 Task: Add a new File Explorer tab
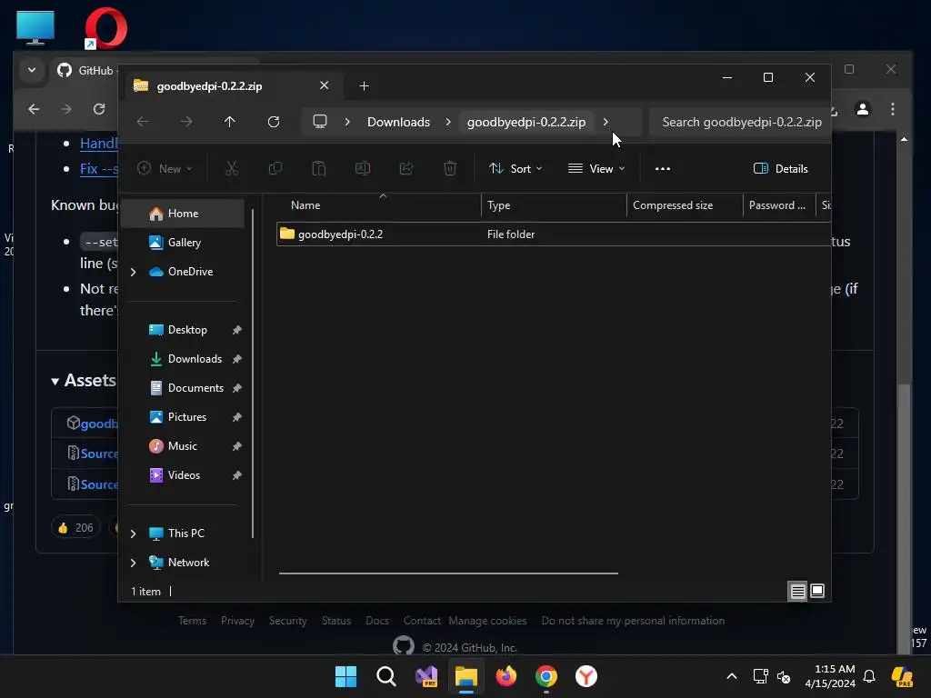pos(364,86)
